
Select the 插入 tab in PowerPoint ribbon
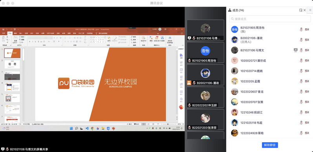point(21,33)
